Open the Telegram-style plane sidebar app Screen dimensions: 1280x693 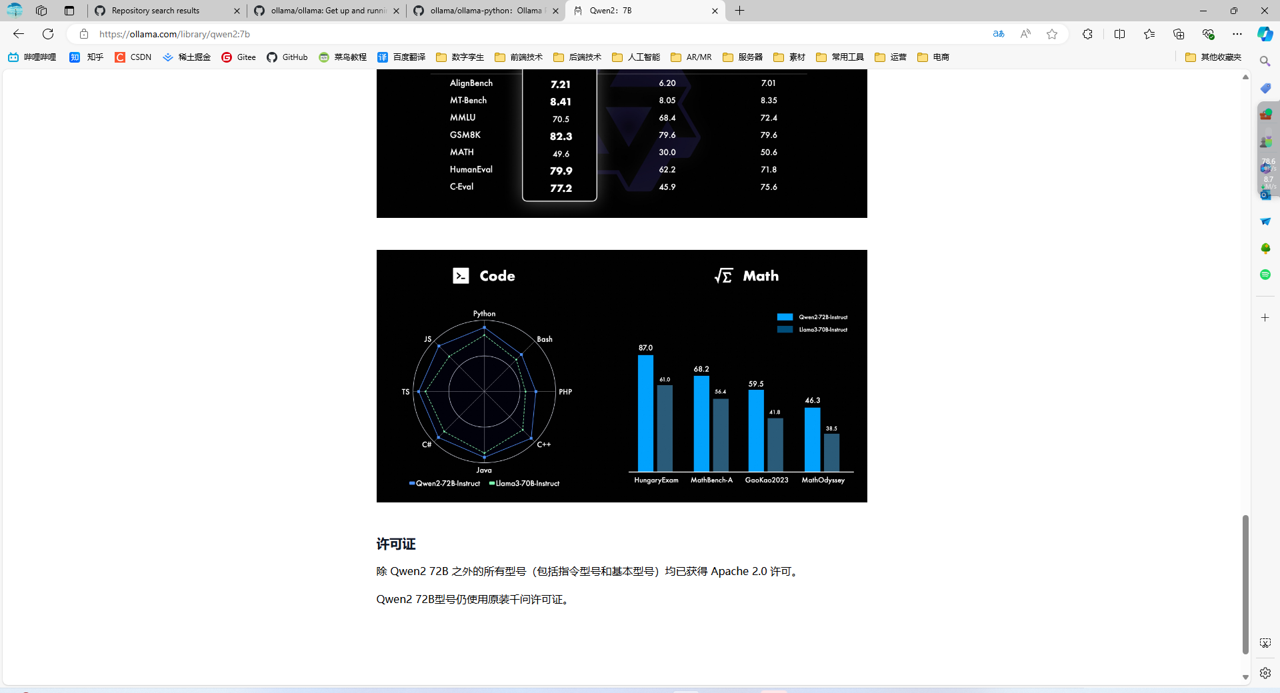point(1265,221)
